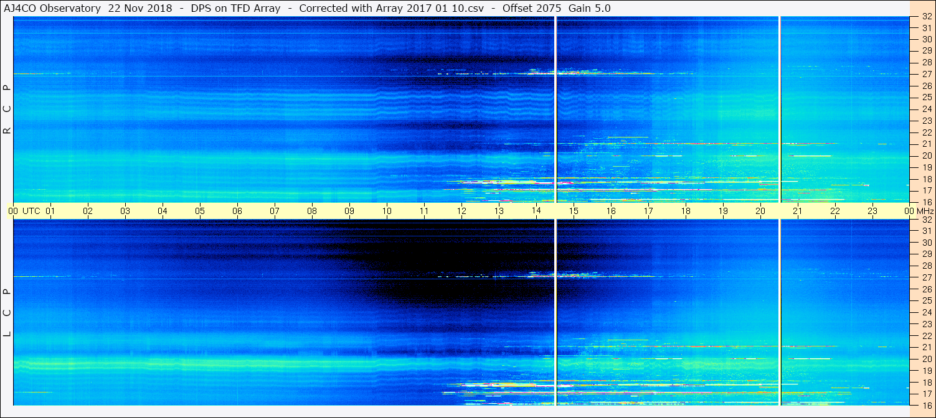Click the 20 MHz label beside LCP panel
This screenshot has height=418, width=936.
point(927,359)
